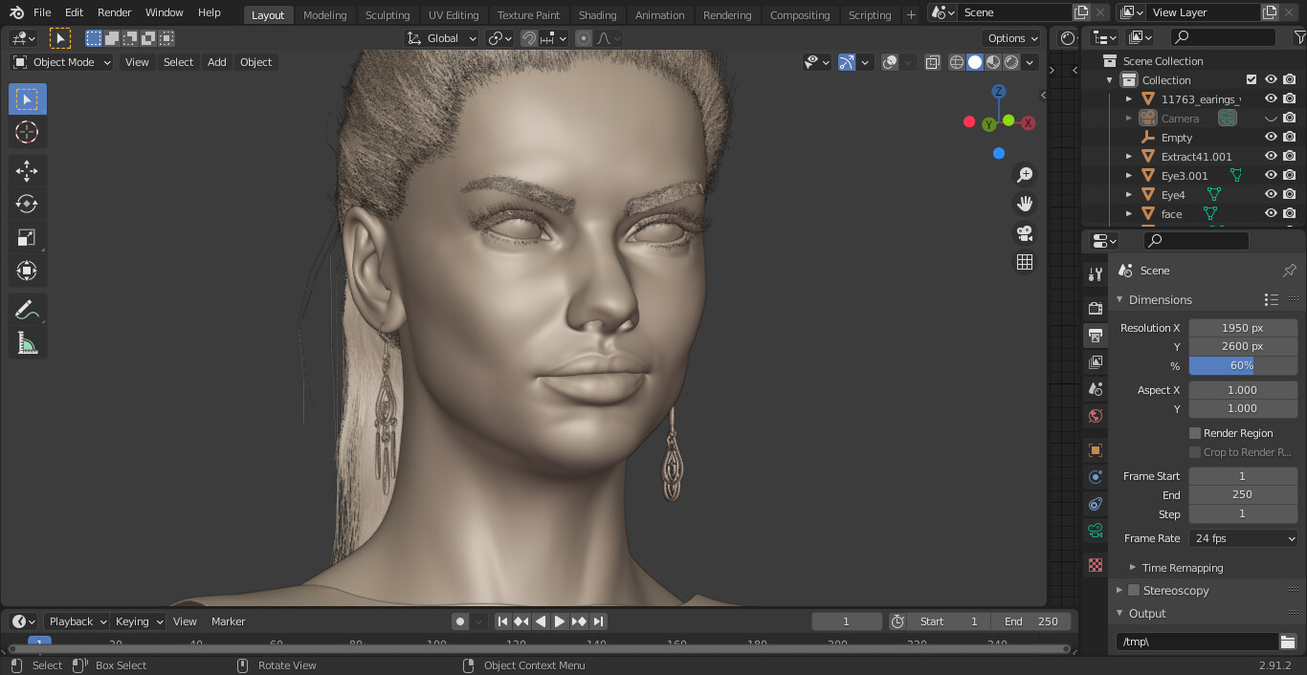Browse output folder with the folder icon
The image size is (1307, 675).
pyautogui.click(x=1288, y=642)
